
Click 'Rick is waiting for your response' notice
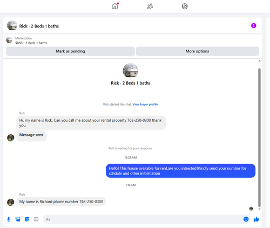pos(131,148)
